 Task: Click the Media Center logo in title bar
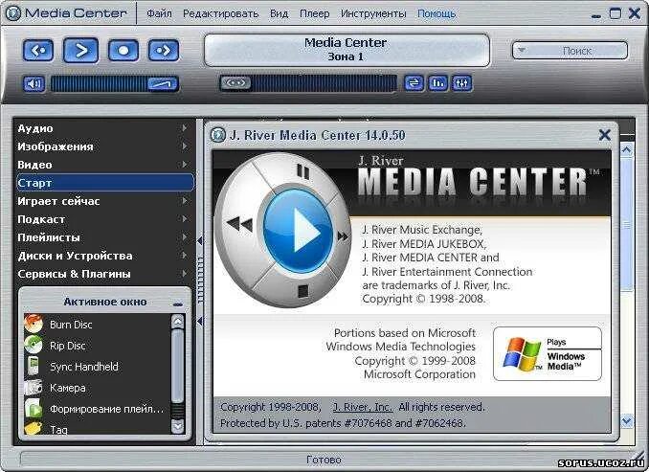(13, 13)
